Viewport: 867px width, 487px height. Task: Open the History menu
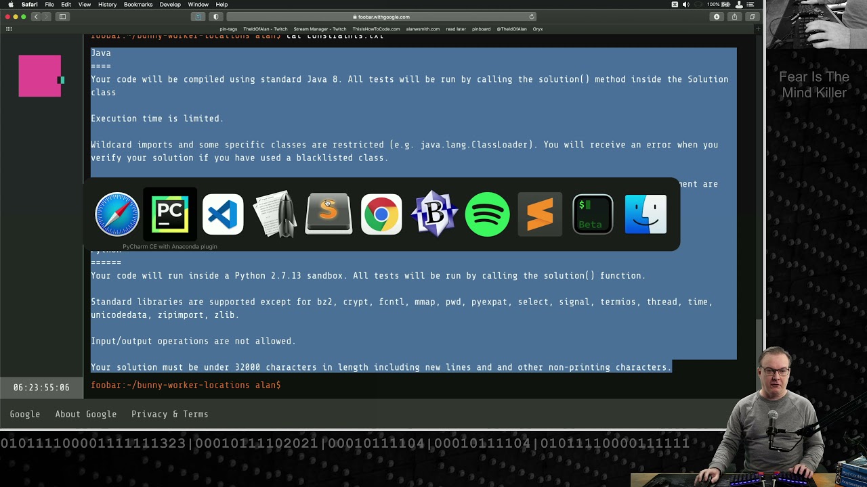(107, 4)
